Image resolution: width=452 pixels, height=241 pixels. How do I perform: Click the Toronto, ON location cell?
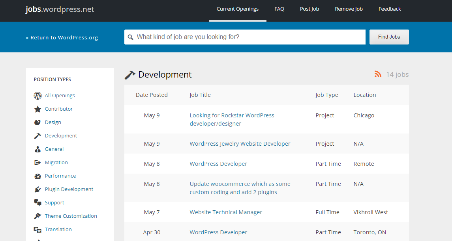[369, 232]
